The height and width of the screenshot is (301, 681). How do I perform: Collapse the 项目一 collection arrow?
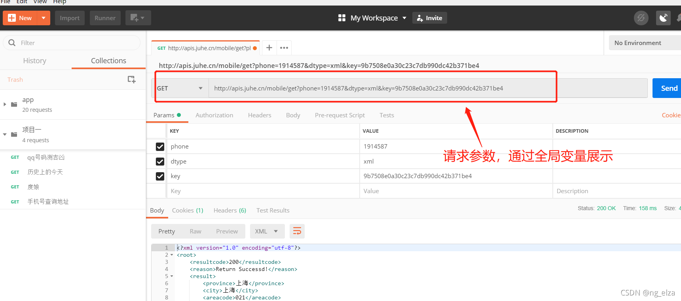pyautogui.click(x=5, y=134)
